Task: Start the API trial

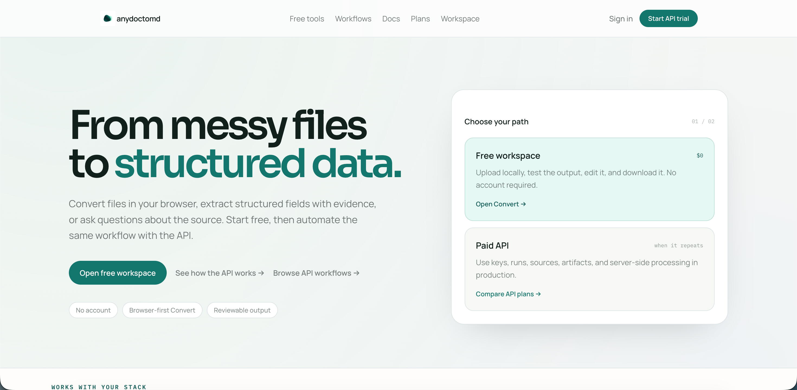Action: 668,18
